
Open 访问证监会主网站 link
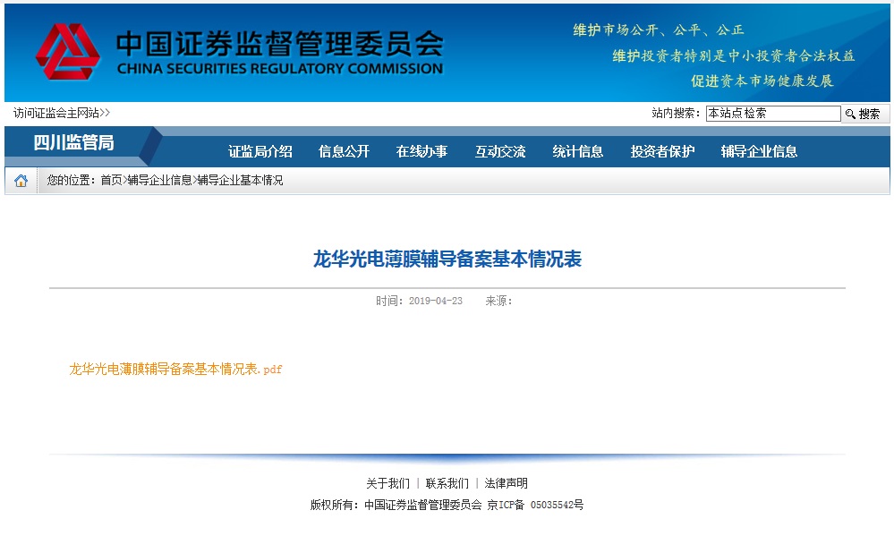[62, 113]
